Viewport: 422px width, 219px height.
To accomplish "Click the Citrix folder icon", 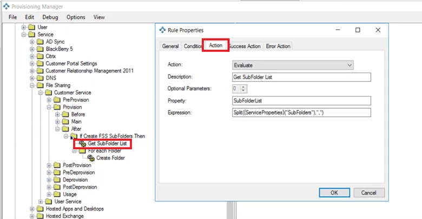I will 41,56.
